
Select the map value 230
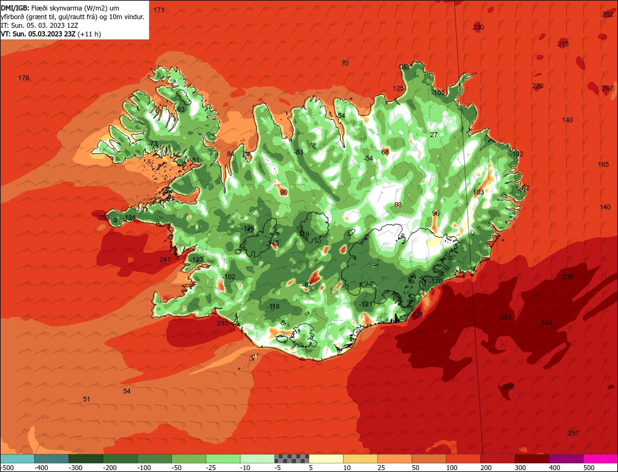coord(478,27)
